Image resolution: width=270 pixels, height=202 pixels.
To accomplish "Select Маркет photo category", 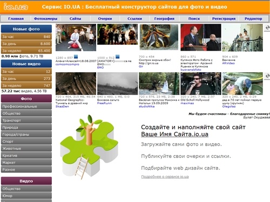I will click(x=26, y=163).
